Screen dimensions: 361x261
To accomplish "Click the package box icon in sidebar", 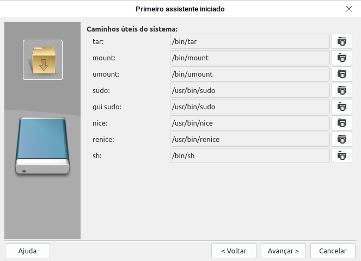I will [42, 60].
